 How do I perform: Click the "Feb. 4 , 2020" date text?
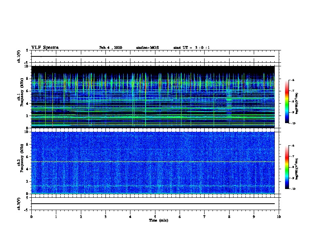(111, 48)
